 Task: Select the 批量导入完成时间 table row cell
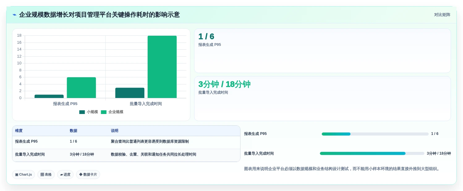click(40, 155)
